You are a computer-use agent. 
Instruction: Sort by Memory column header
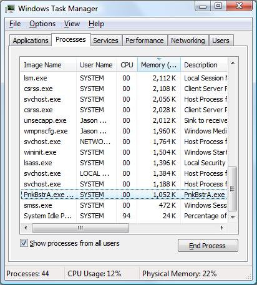(x=159, y=65)
